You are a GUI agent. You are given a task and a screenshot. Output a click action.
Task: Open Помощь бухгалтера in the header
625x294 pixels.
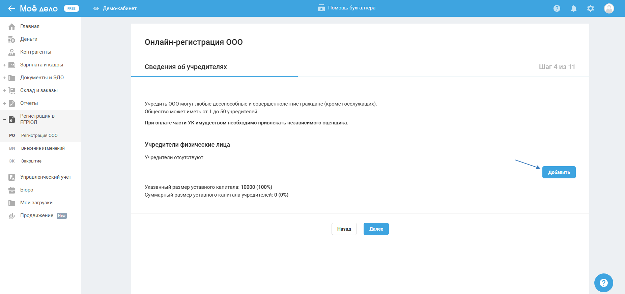[347, 8]
